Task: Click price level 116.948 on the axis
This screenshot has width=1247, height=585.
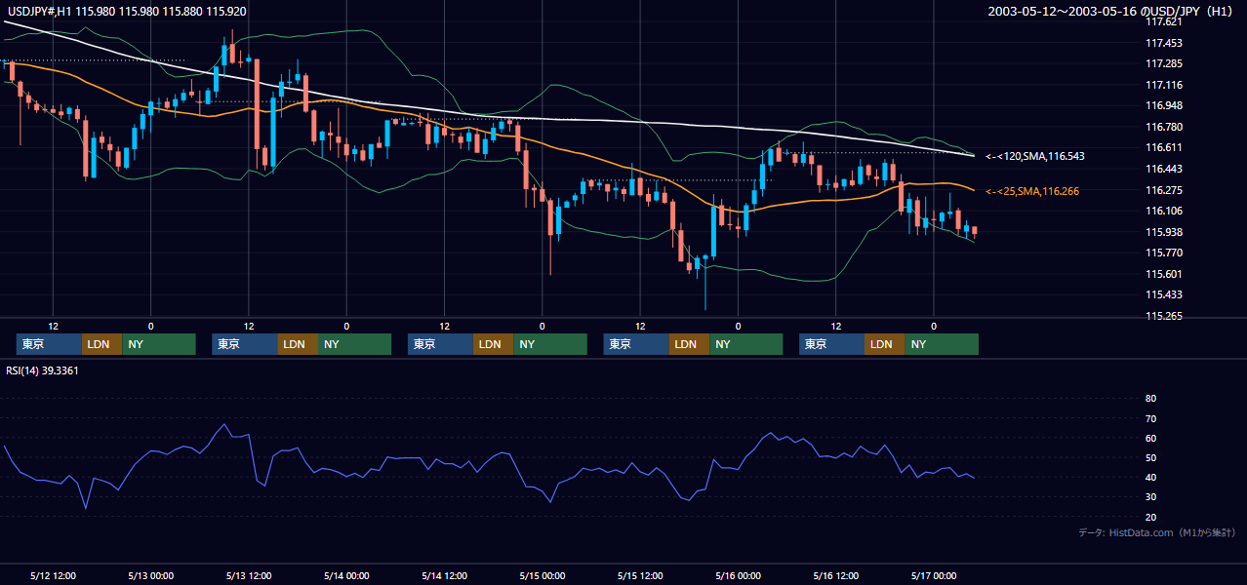Action: tap(1163, 105)
